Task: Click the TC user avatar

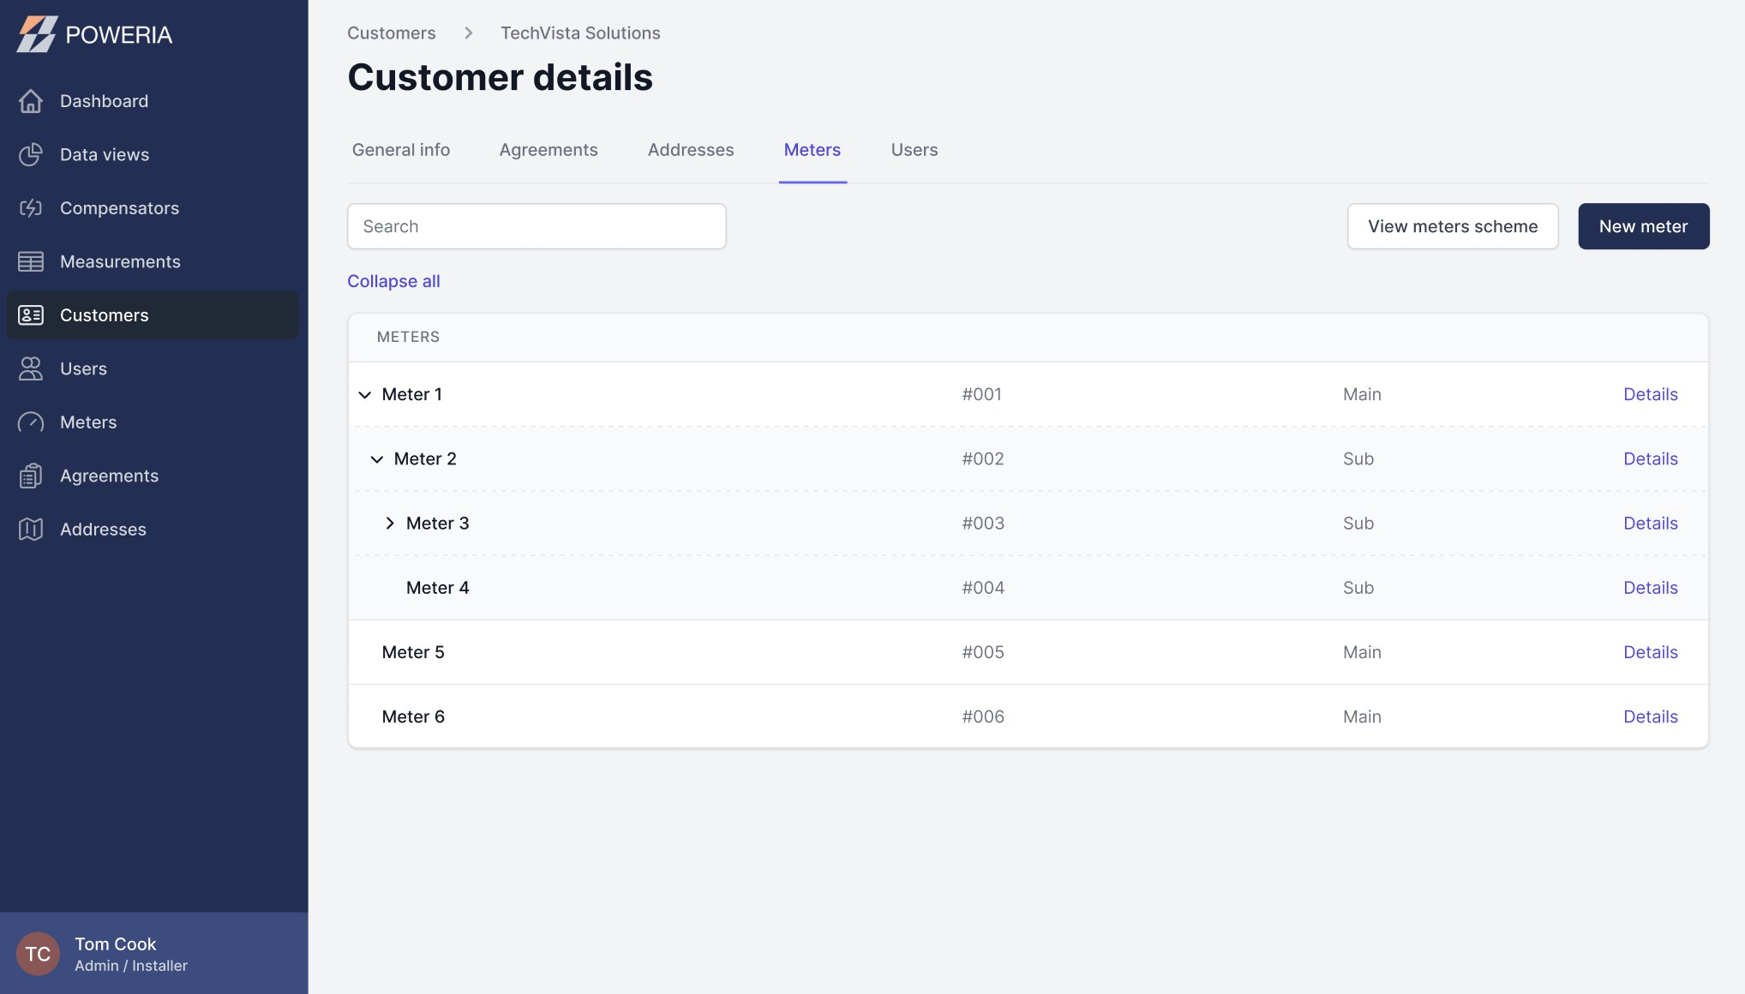Action: point(38,954)
